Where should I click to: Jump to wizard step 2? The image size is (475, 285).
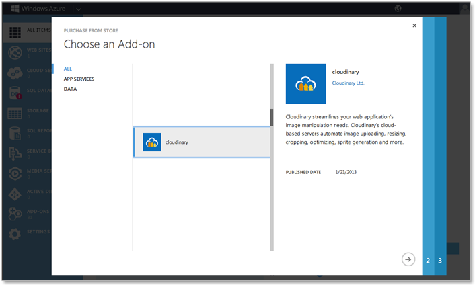(428, 261)
